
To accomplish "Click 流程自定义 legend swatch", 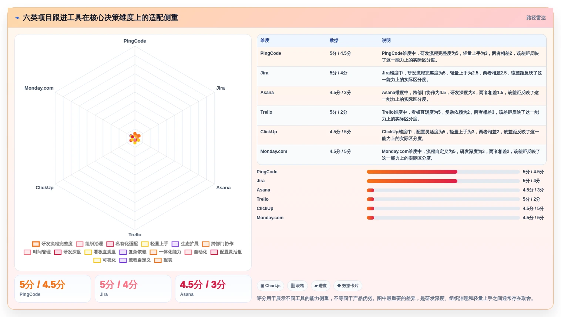I will coord(123,260).
